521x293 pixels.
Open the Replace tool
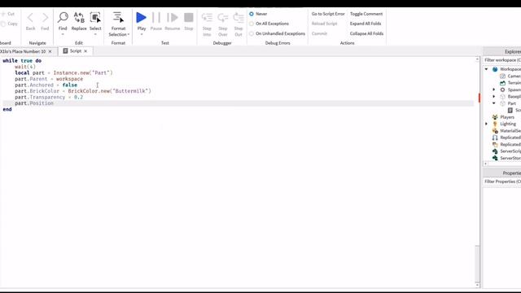point(79,22)
